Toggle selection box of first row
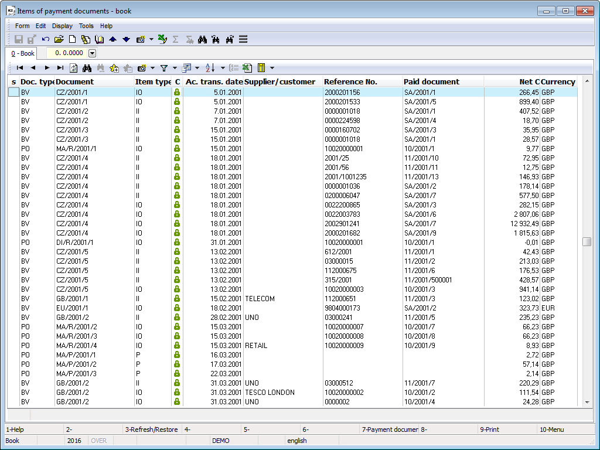Image resolution: width=600 pixels, height=450 pixels. (x=13, y=92)
